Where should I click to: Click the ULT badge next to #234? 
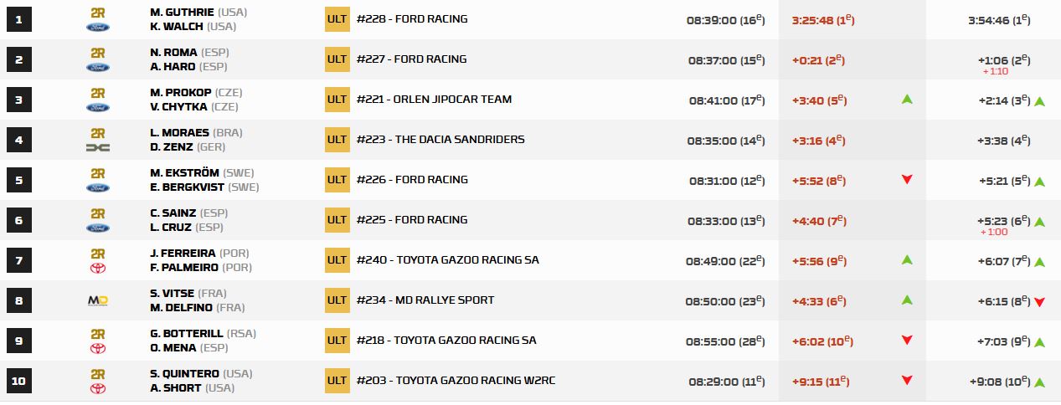pyautogui.click(x=337, y=300)
